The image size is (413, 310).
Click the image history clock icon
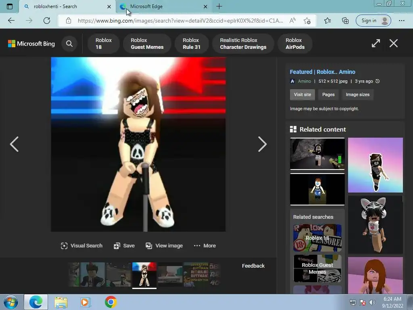click(x=378, y=81)
